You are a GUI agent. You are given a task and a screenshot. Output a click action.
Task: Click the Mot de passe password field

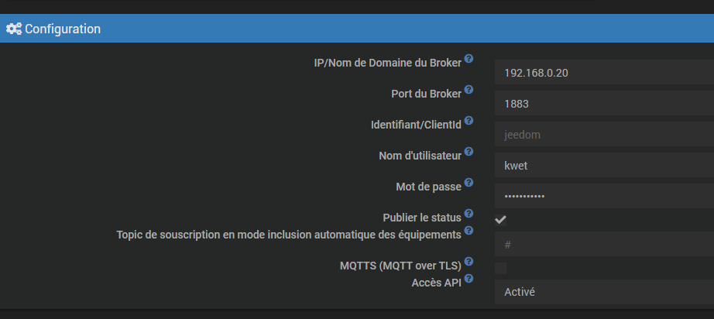click(604, 196)
